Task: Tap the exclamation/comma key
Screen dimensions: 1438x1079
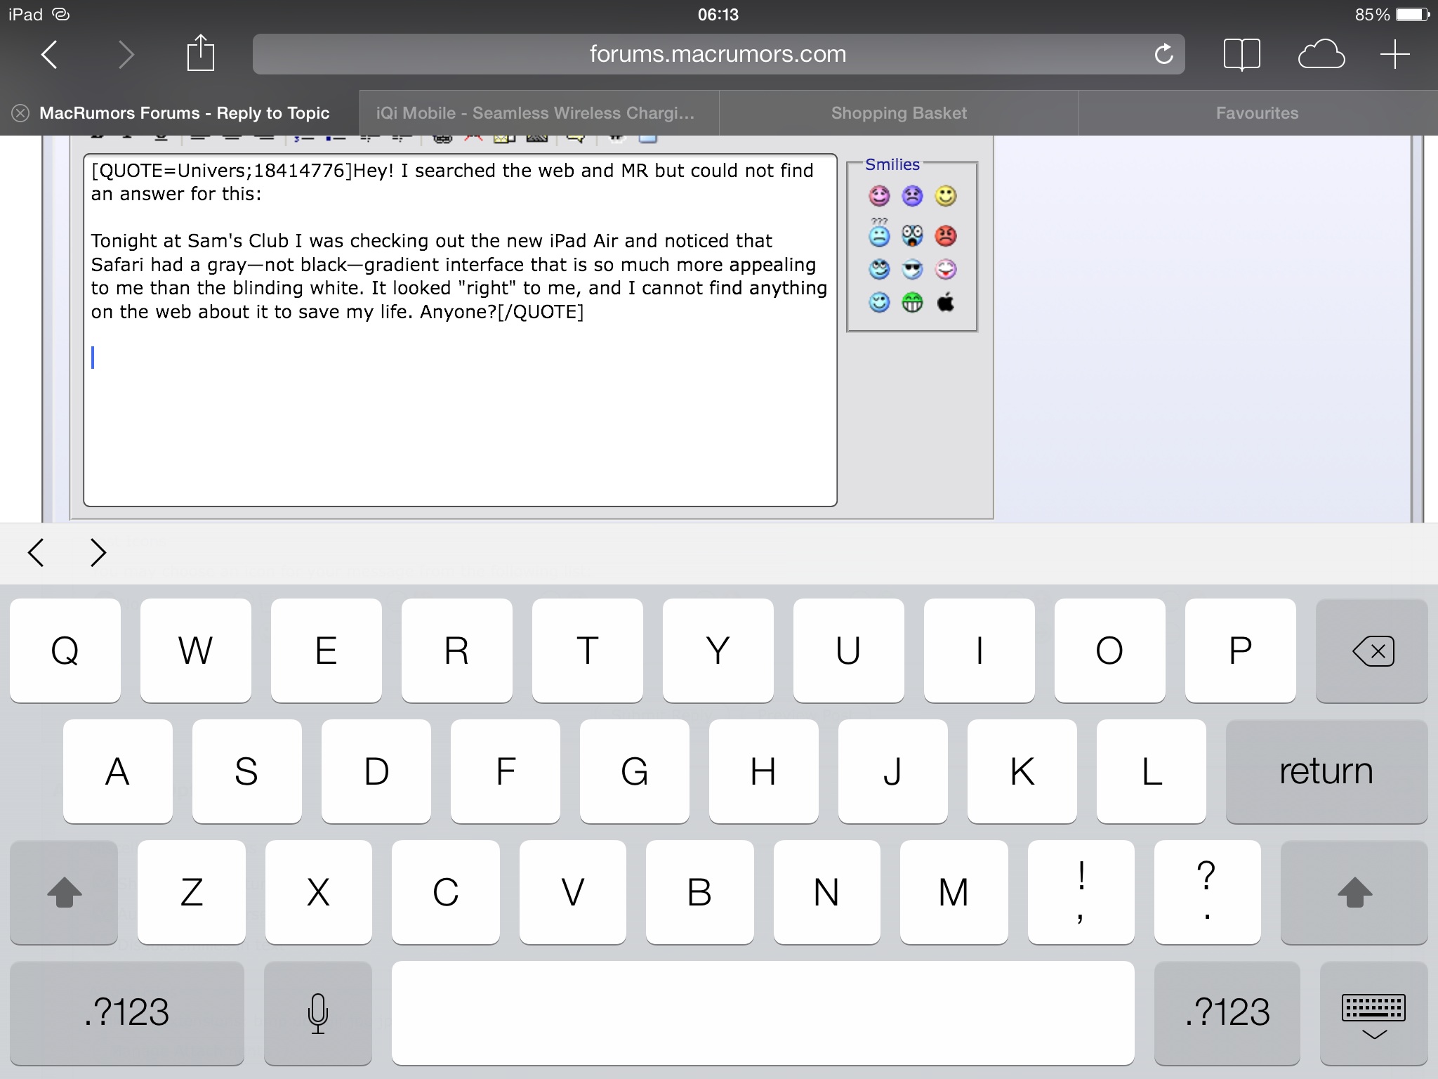Action: click(x=1081, y=892)
